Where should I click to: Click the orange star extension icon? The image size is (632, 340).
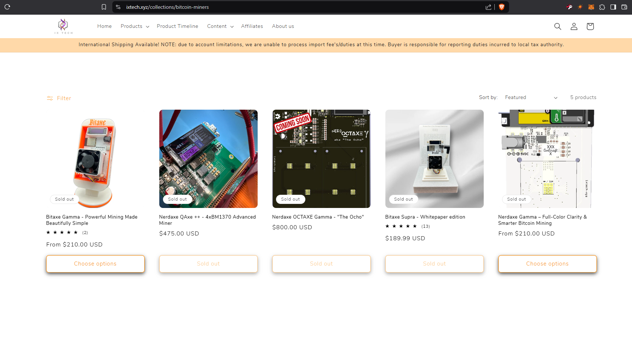tap(580, 7)
